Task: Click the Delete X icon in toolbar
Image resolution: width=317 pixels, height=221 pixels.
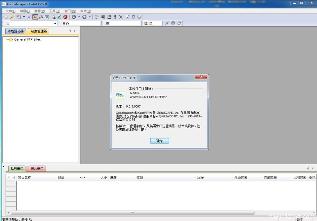Action: click(121, 17)
